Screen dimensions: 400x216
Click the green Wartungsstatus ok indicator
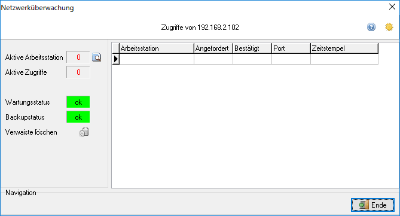coord(78,102)
